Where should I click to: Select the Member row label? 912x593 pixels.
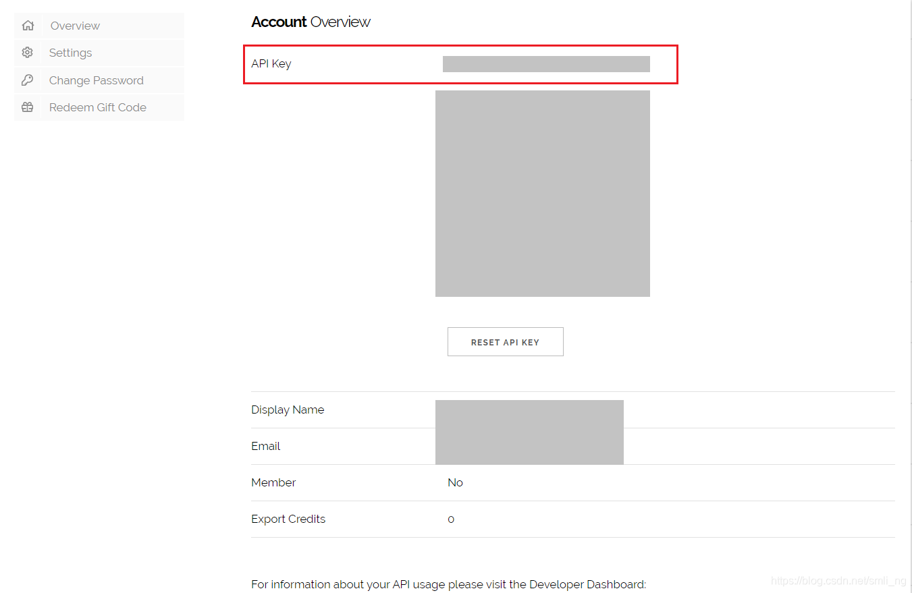point(273,482)
